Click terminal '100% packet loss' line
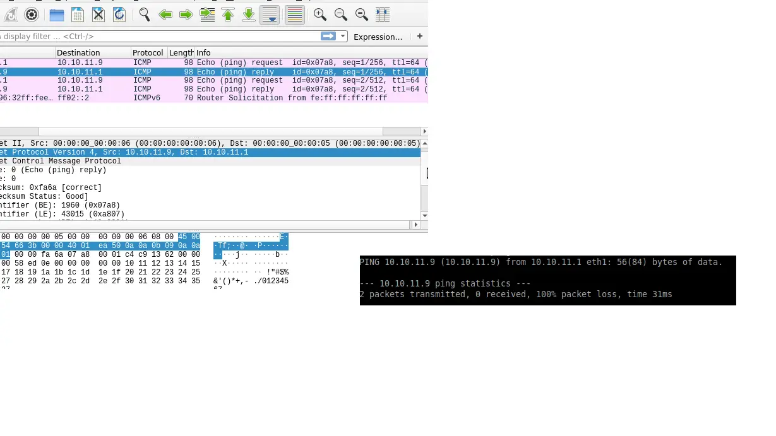Viewport: 776px width, 436px height. tap(516, 295)
